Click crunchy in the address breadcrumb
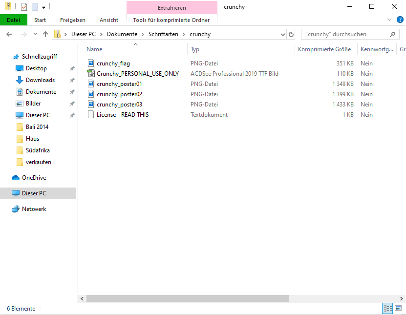Image resolution: width=406 pixels, height=315 pixels. [200, 34]
